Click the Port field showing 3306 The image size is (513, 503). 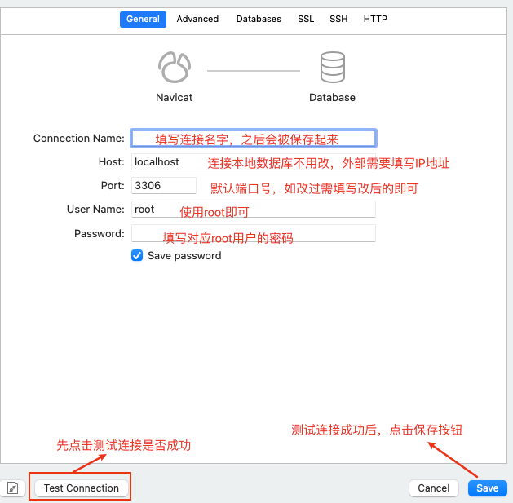[163, 185]
